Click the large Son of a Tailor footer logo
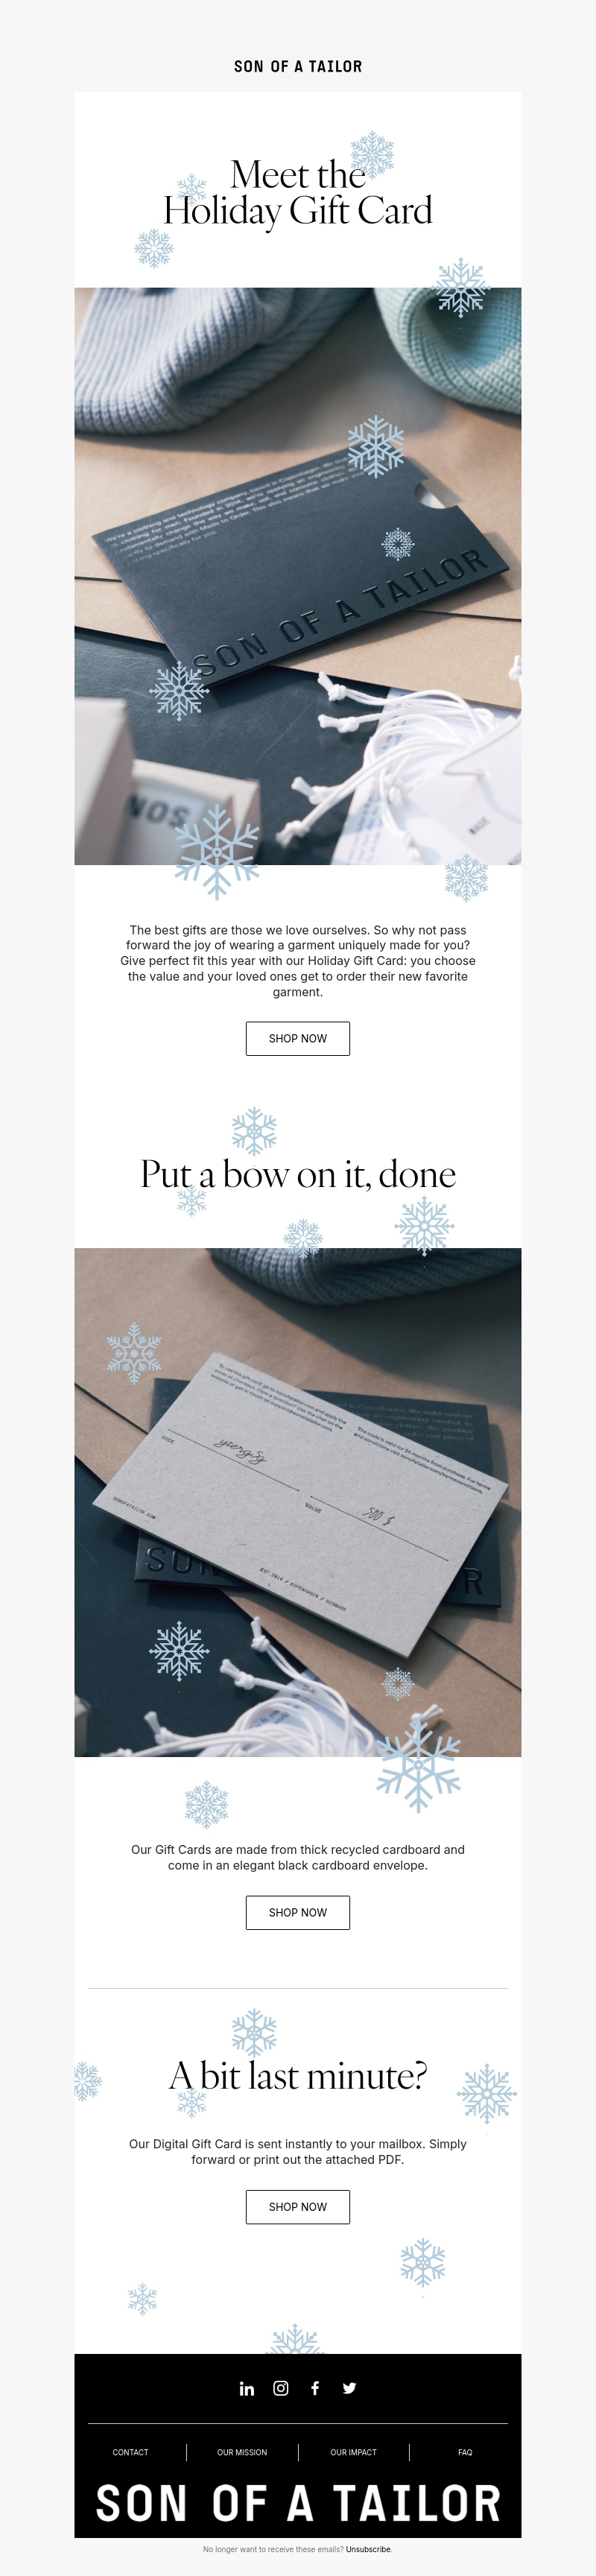 [298, 2503]
